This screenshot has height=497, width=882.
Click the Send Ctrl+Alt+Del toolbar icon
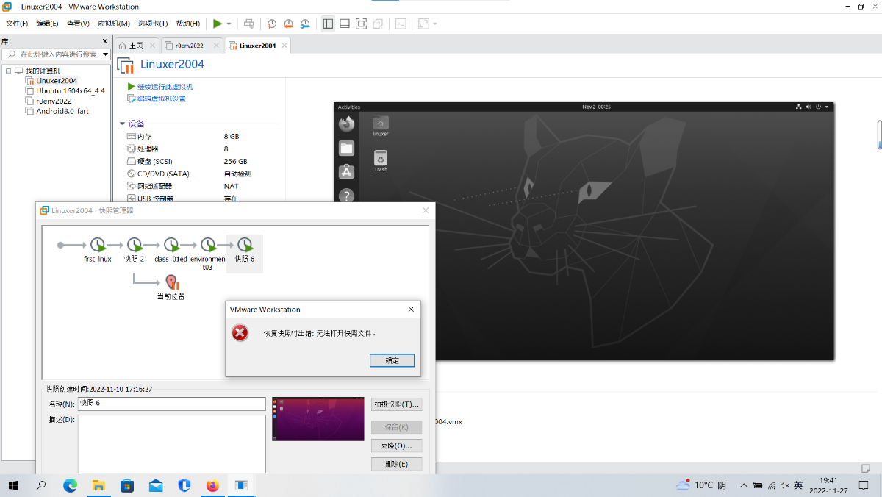point(249,24)
